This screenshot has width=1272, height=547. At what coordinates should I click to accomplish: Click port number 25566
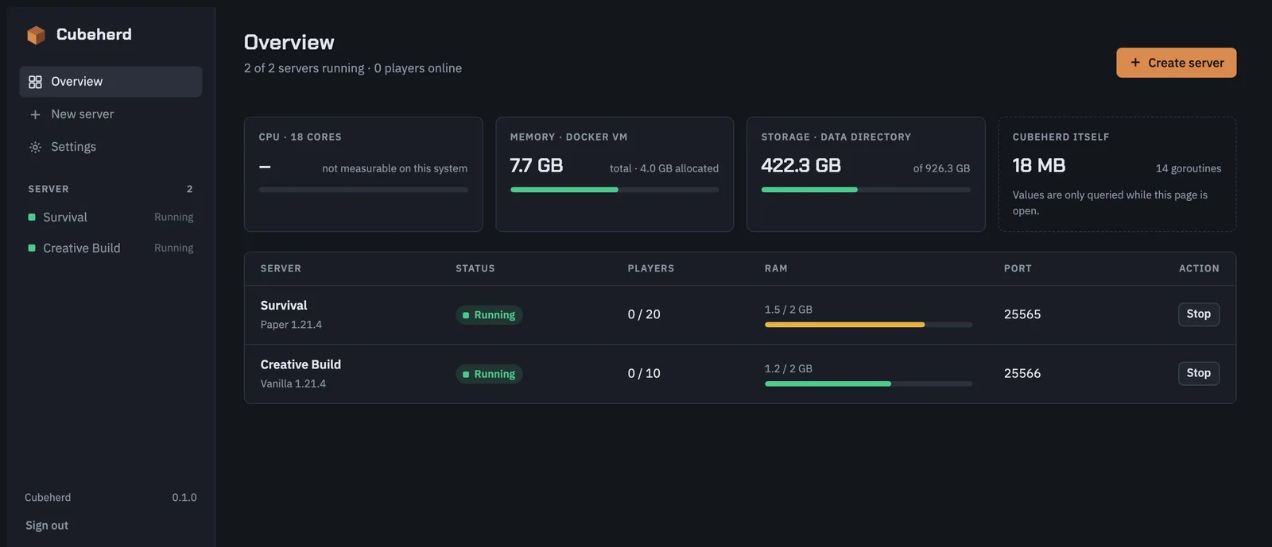[1022, 373]
